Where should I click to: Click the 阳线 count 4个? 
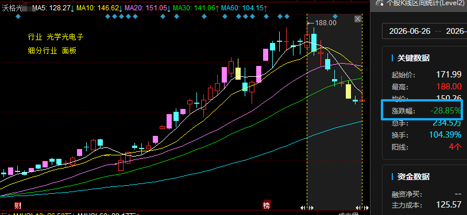point(455,147)
